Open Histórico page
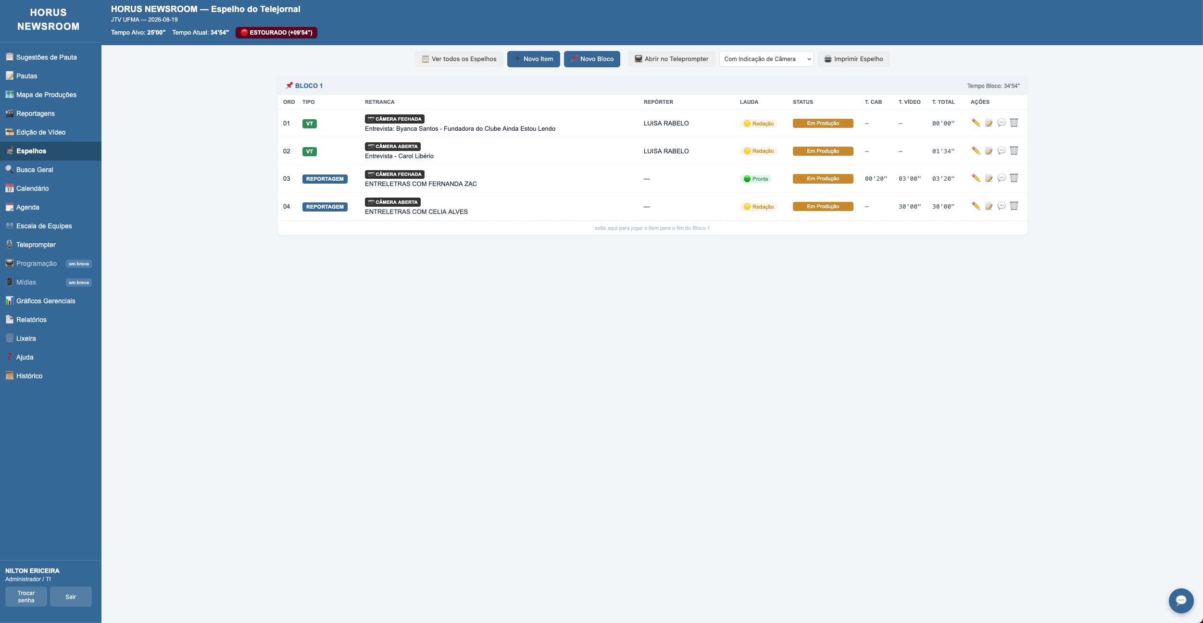The height and width of the screenshot is (623, 1203). (x=50, y=376)
